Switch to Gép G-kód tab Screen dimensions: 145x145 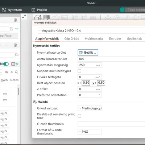pyautogui.click(x=72, y=39)
